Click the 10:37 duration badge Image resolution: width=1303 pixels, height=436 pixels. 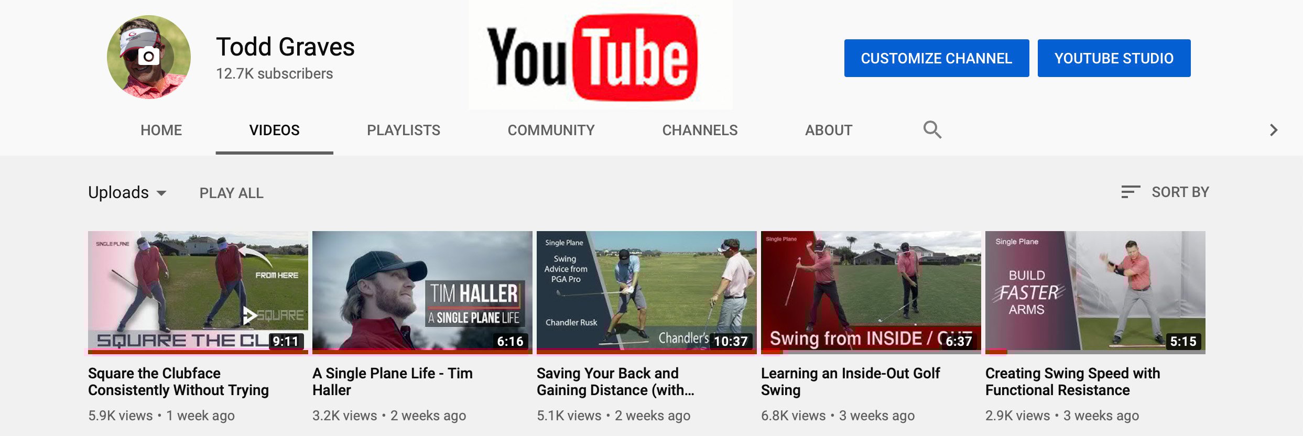point(731,341)
